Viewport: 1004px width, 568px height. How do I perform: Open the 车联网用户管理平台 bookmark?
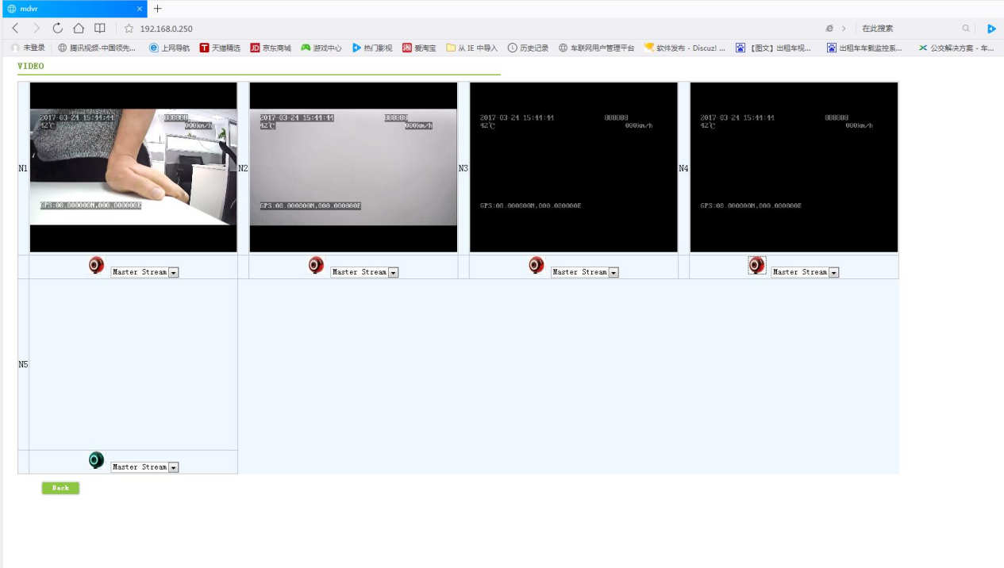597,48
